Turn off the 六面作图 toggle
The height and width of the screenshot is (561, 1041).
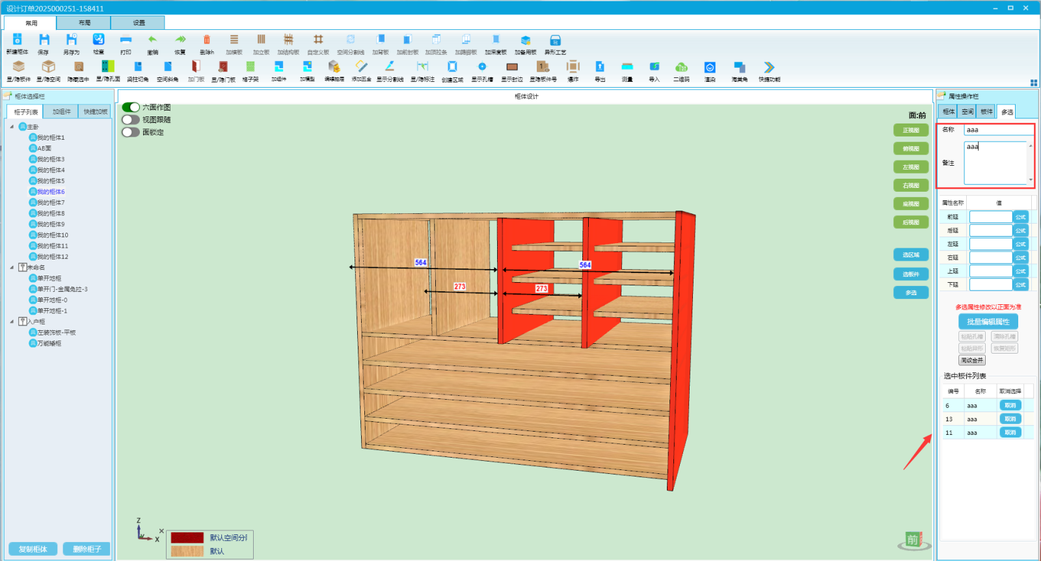[x=131, y=107]
